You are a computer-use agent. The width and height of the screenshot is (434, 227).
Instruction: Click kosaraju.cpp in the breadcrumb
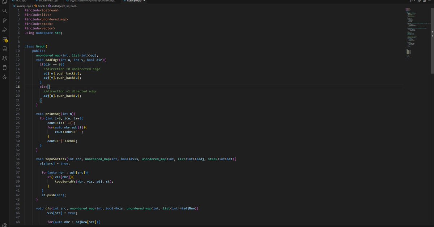pos(24,6)
